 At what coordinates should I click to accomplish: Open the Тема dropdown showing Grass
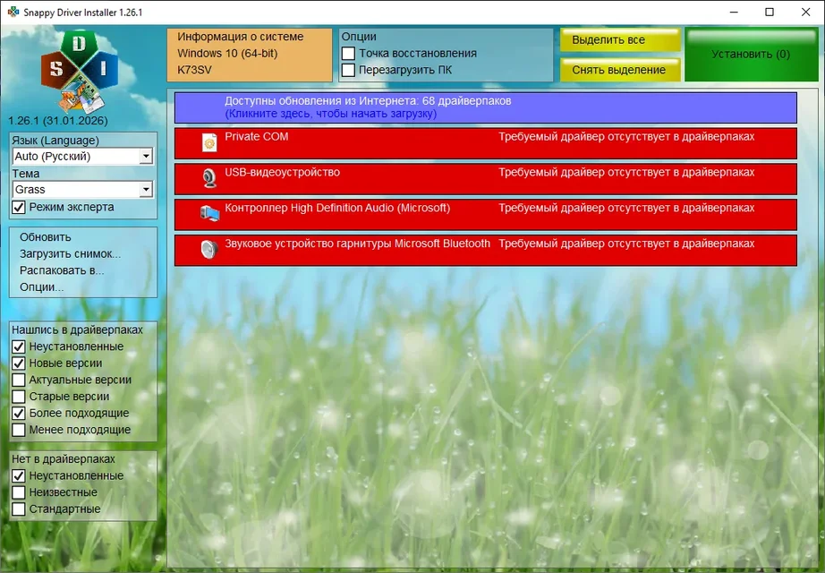tap(82, 190)
